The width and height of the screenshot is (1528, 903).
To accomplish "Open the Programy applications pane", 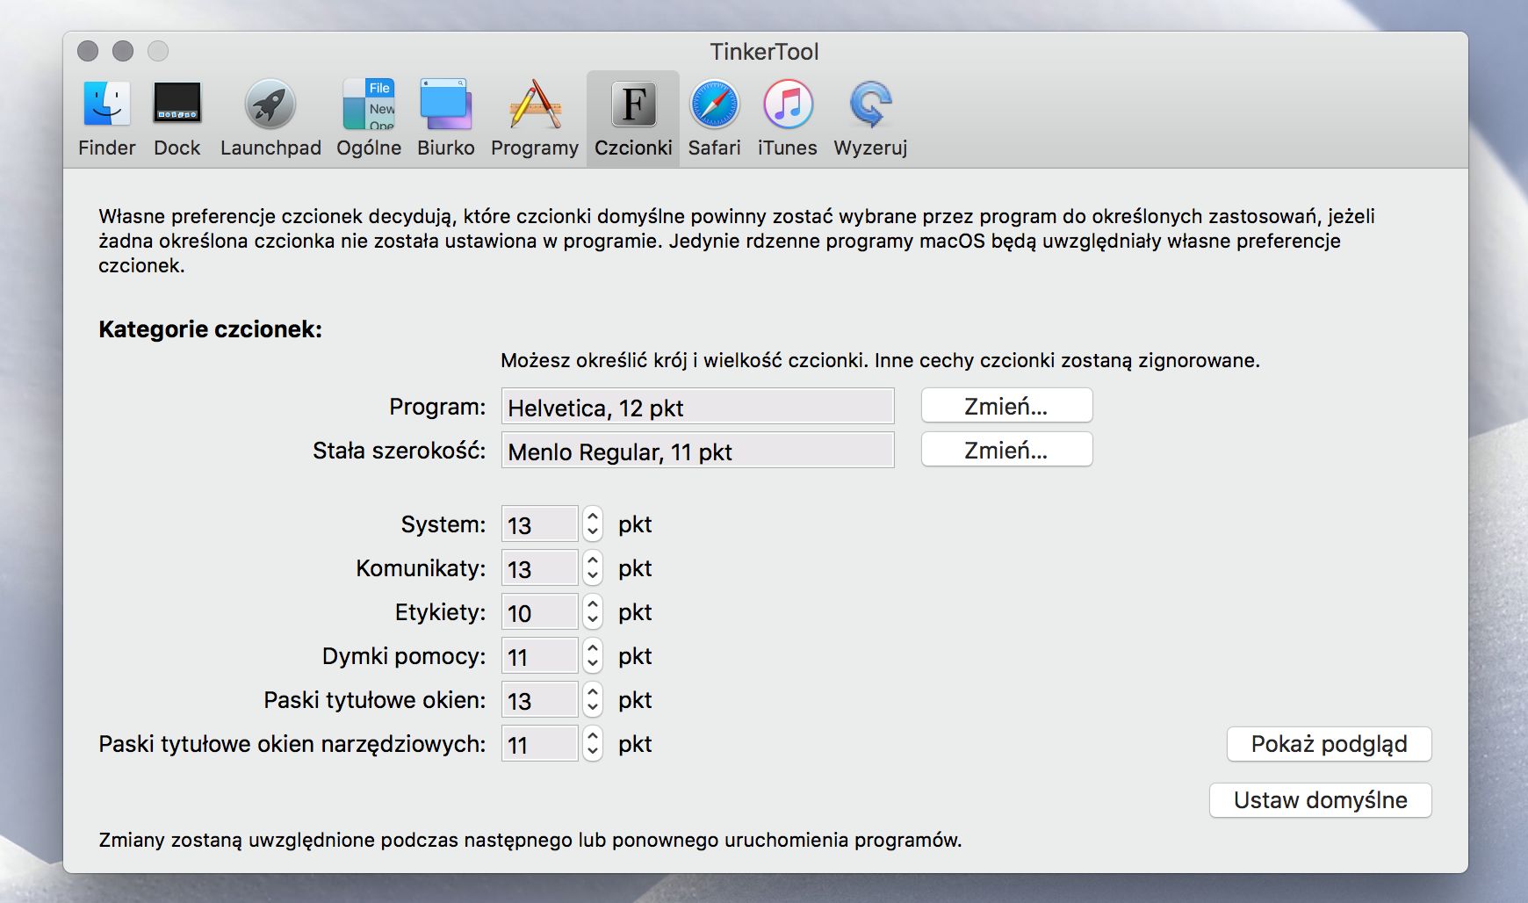I will 535,119.
